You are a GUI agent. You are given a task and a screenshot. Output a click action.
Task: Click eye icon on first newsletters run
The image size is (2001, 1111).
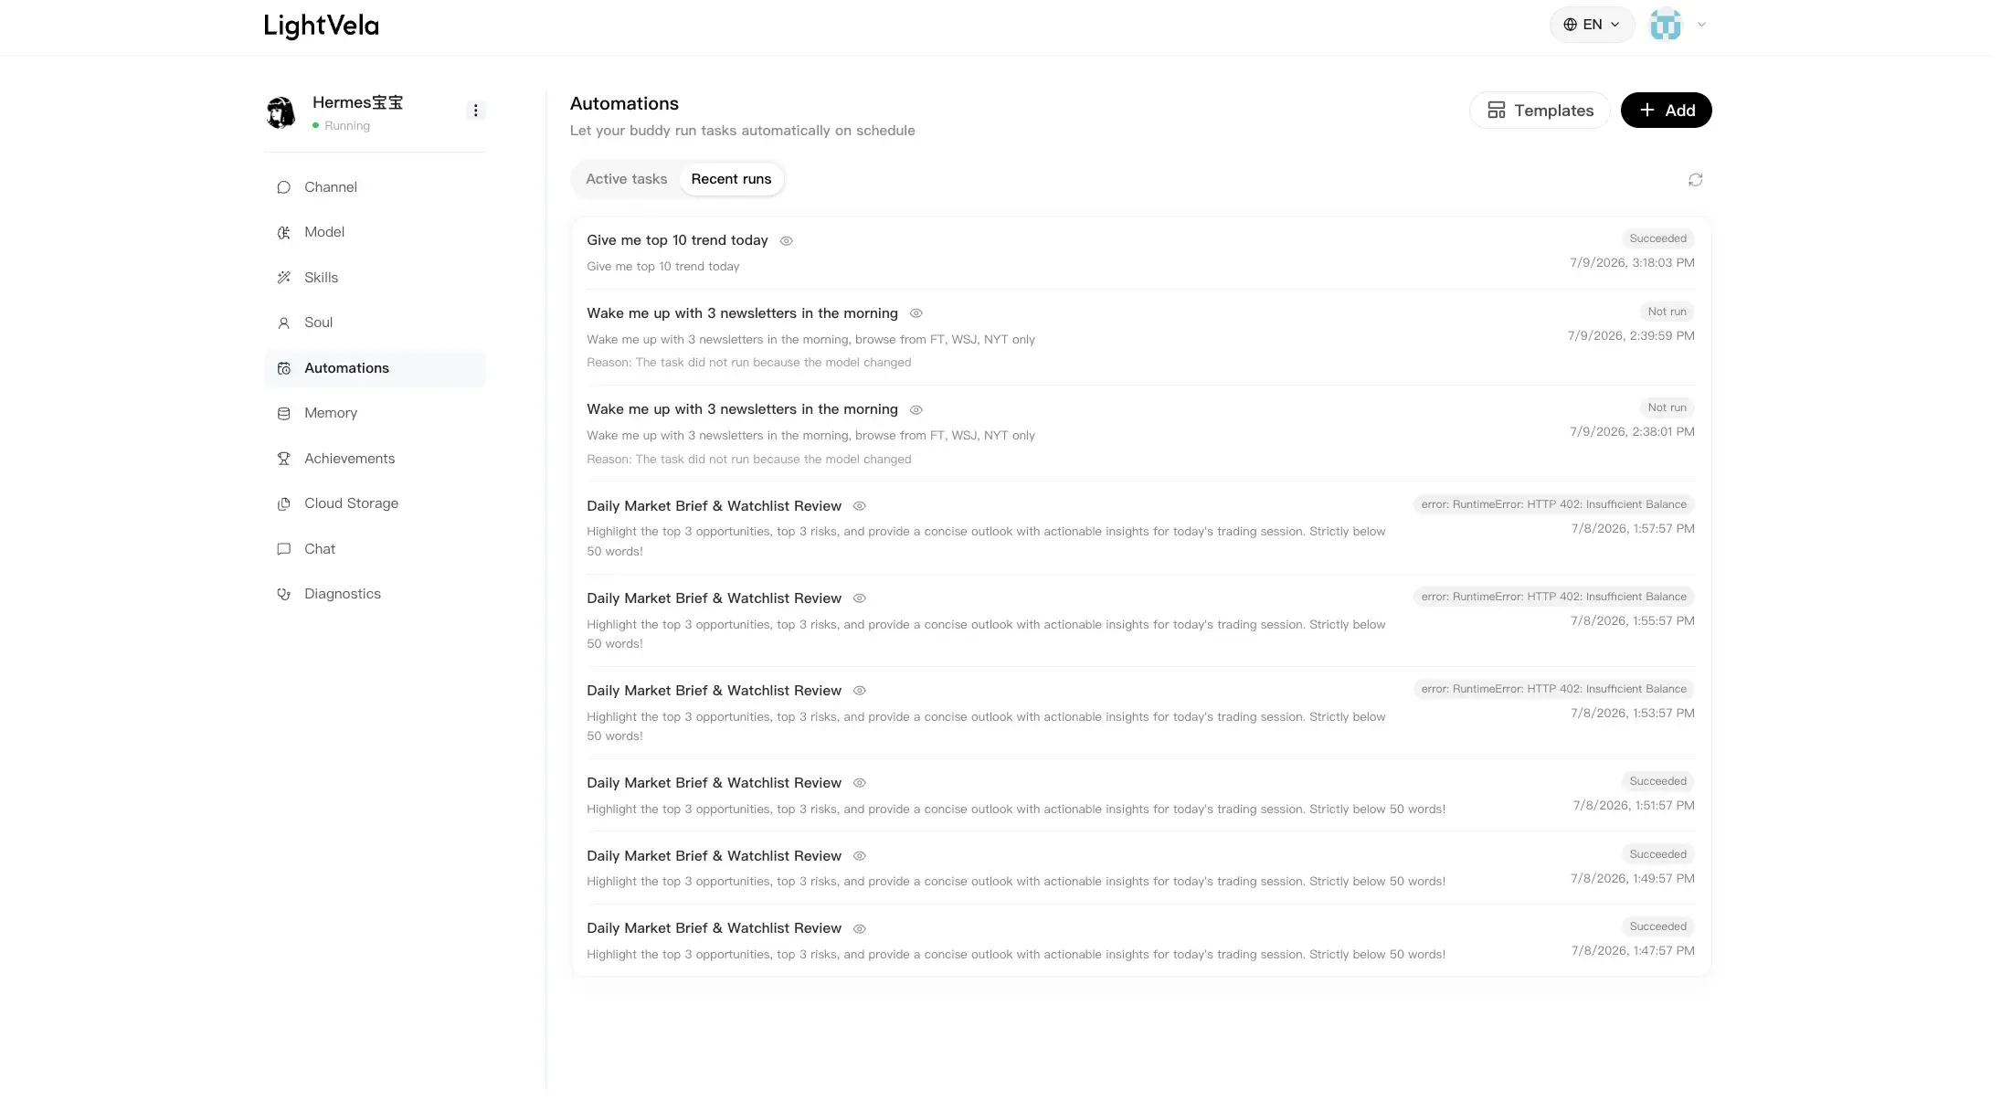(x=916, y=313)
